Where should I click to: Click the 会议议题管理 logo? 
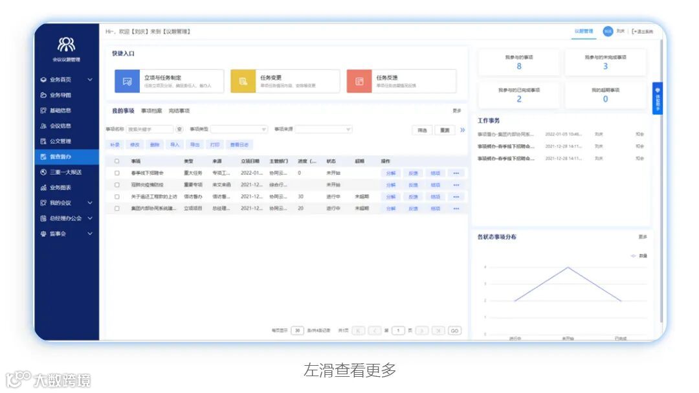click(x=67, y=45)
